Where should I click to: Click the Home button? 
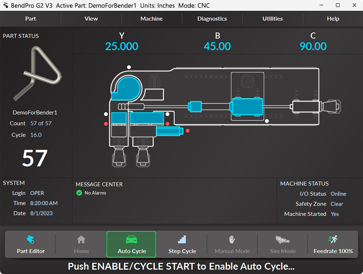click(81, 244)
